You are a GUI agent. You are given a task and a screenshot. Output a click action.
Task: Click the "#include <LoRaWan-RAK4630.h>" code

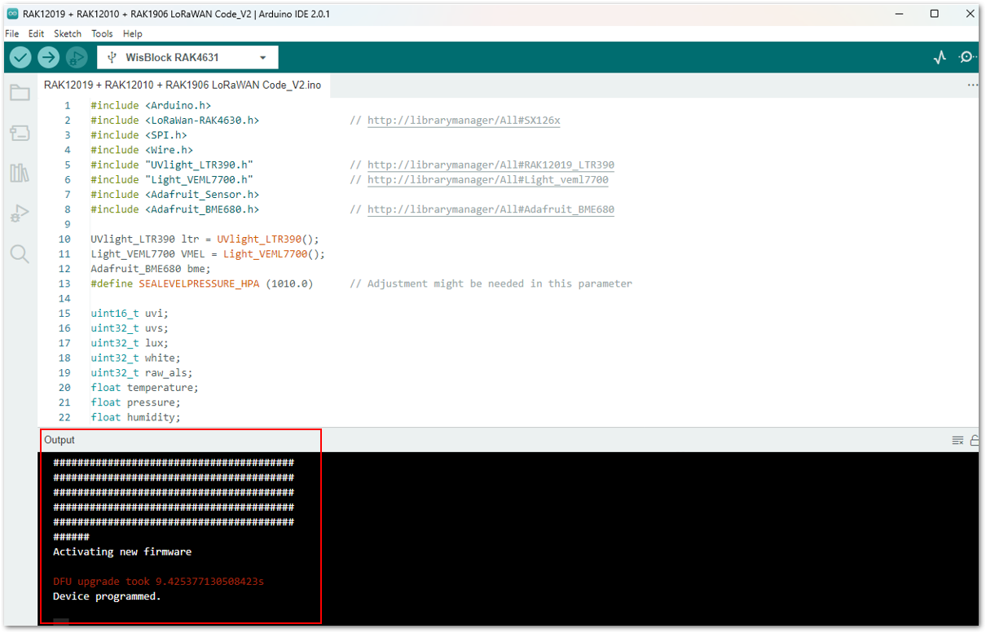coord(175,121)
